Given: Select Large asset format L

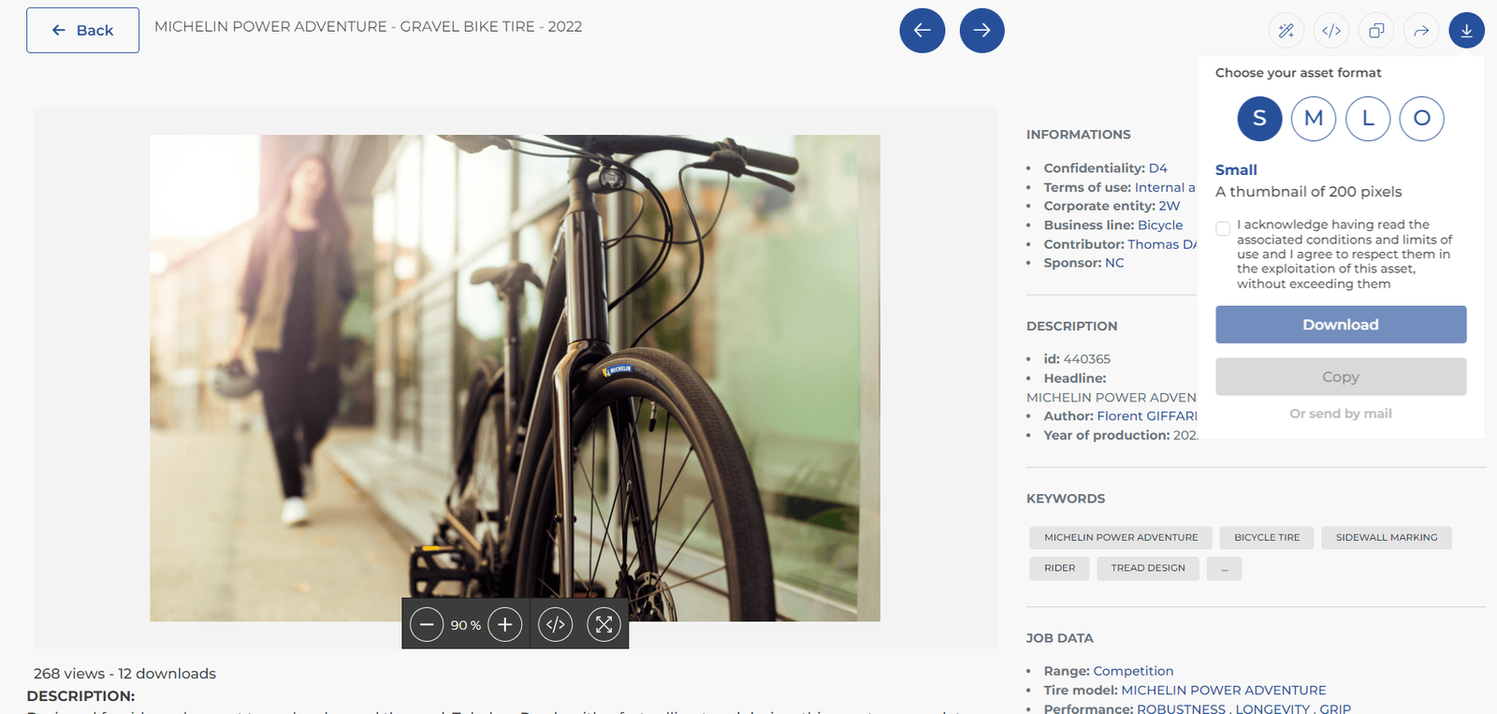Looking at the screenshot, I should 1368,119.
